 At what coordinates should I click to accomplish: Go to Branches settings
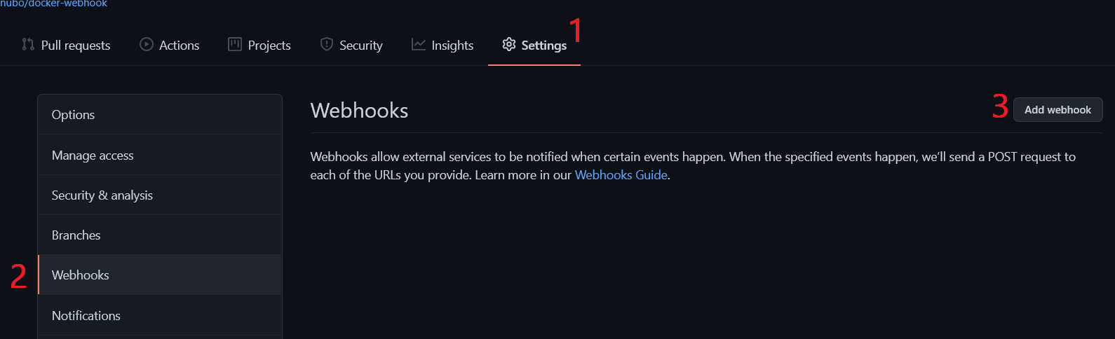76,235
